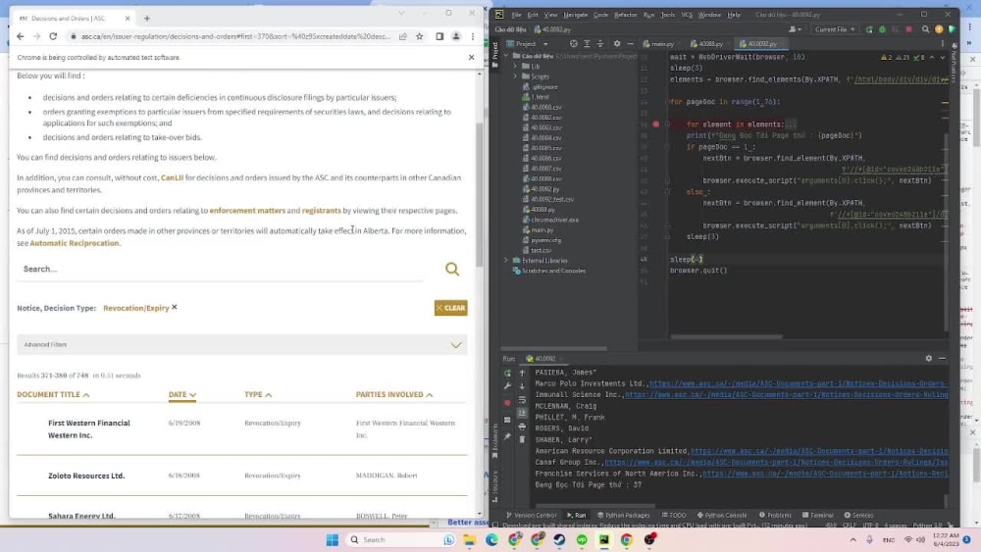Open Chrome's three-dot menu
981x552 pixels.
pyautogui.click(x=473, y=36)
